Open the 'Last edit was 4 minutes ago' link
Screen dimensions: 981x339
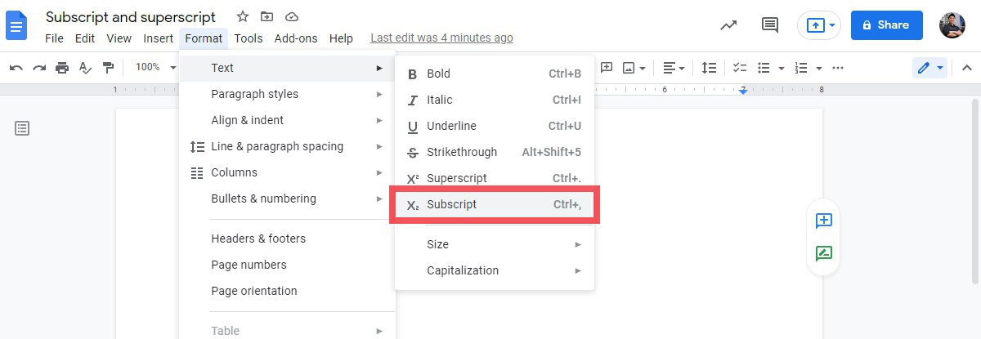click(441, 38)
